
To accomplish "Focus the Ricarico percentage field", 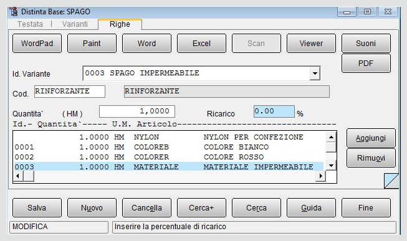I will coord(274,111).
